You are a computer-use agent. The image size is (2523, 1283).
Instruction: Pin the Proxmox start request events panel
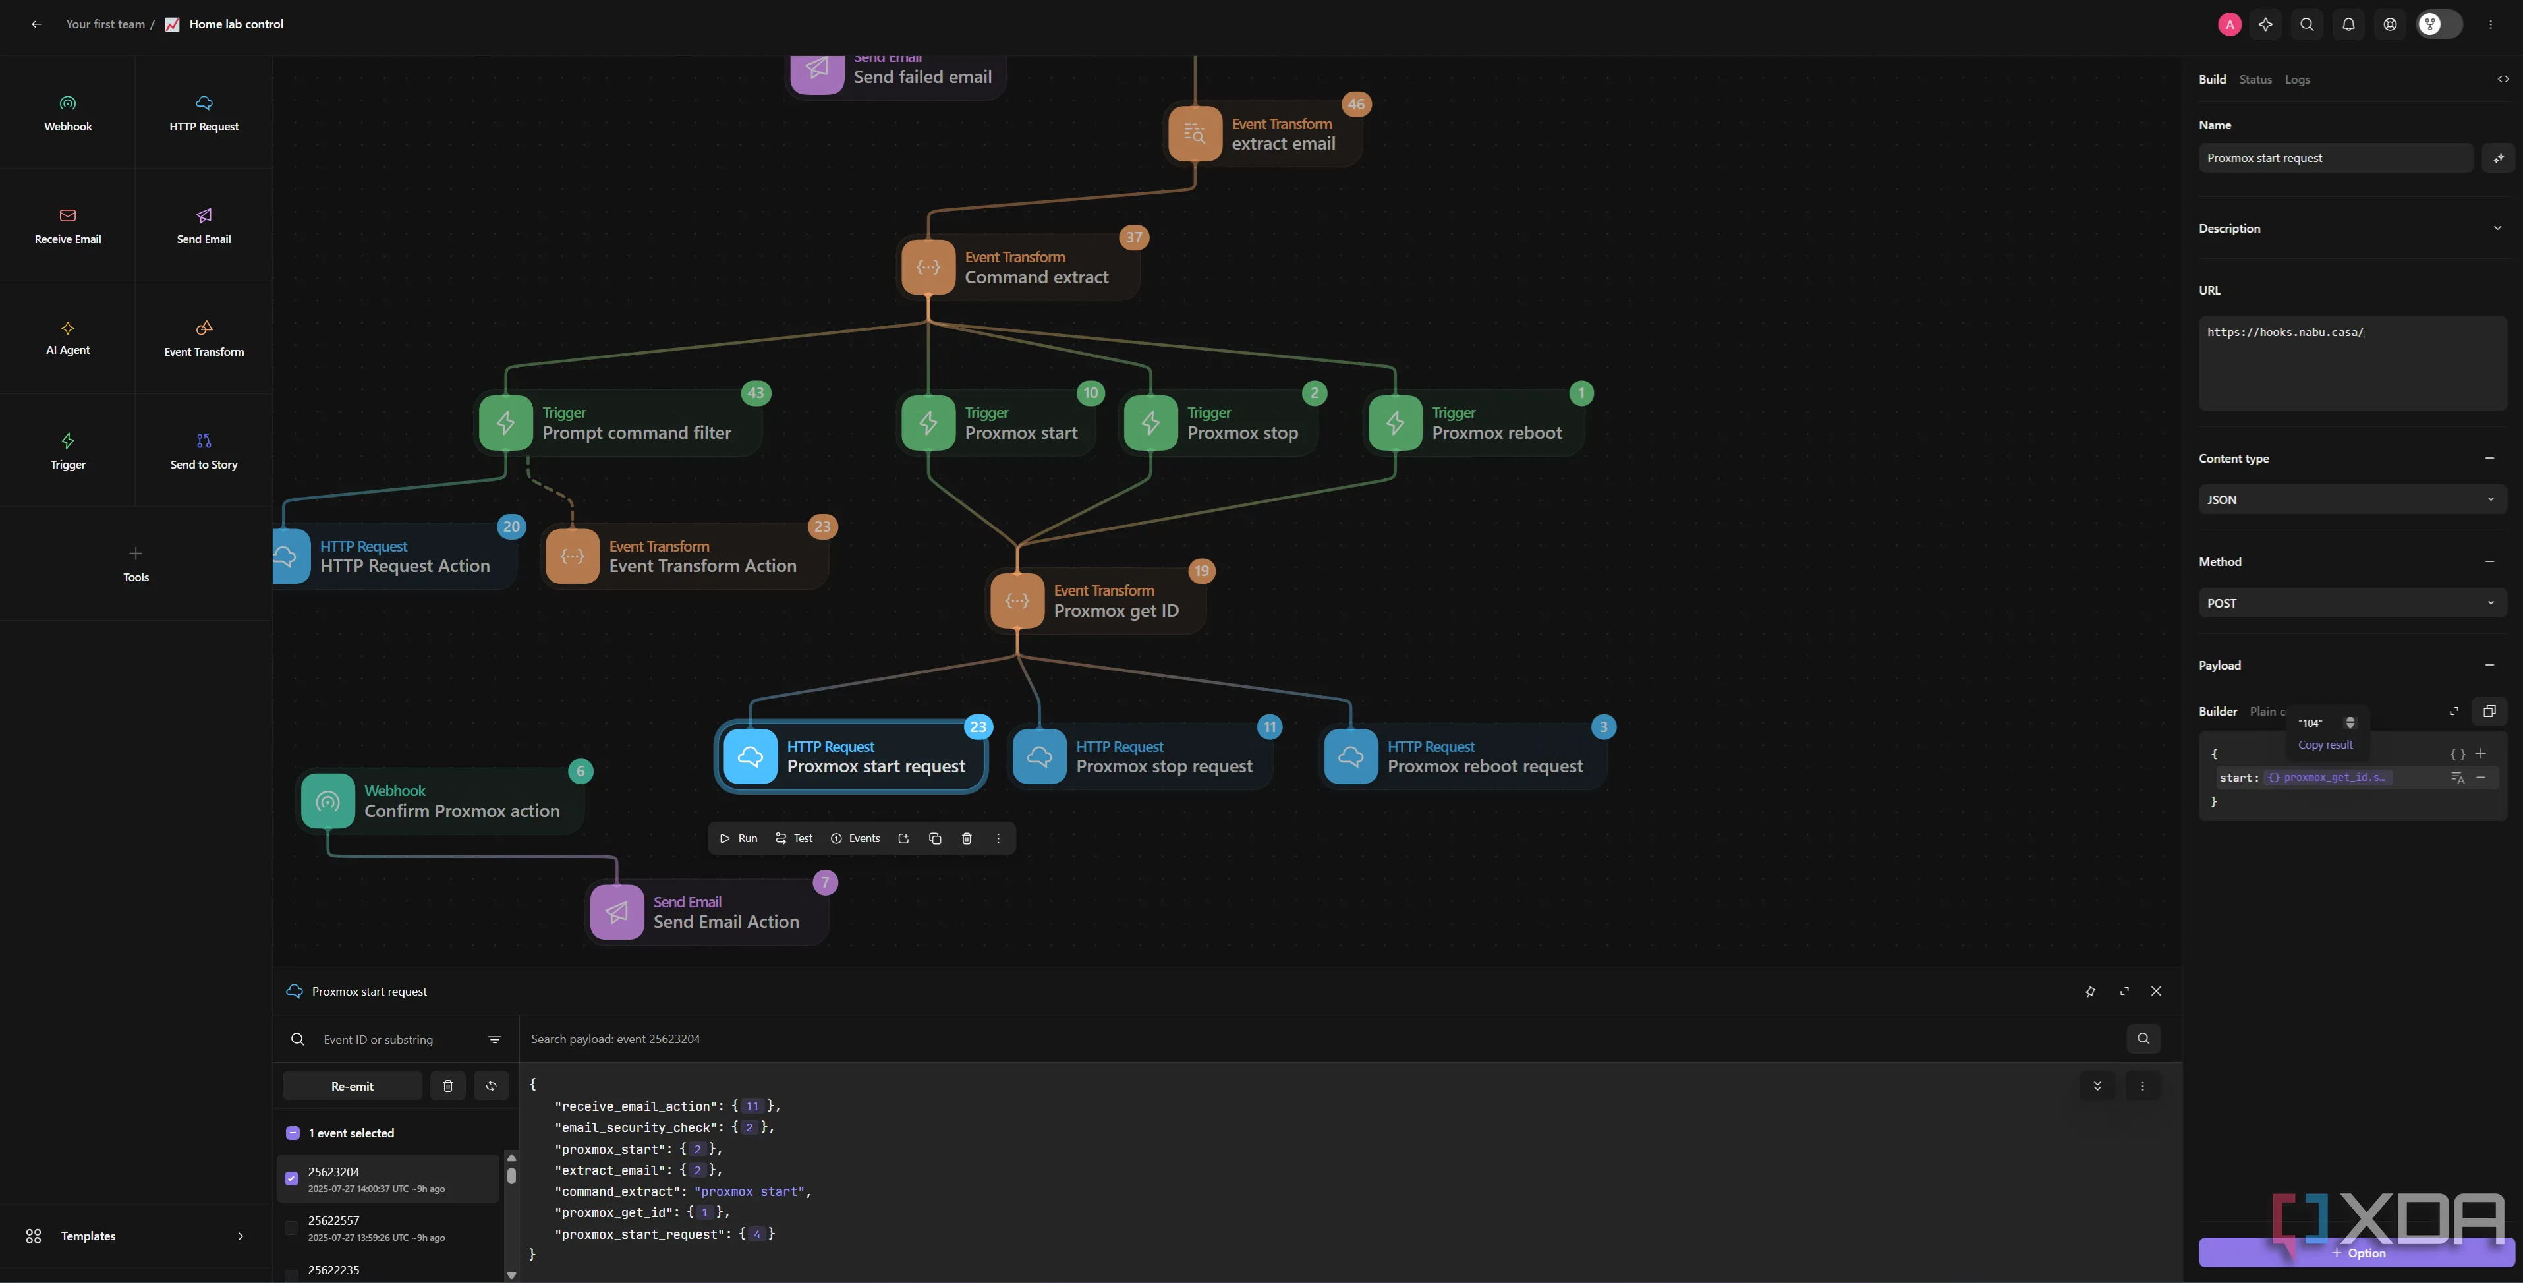[x=2090, y=991]
